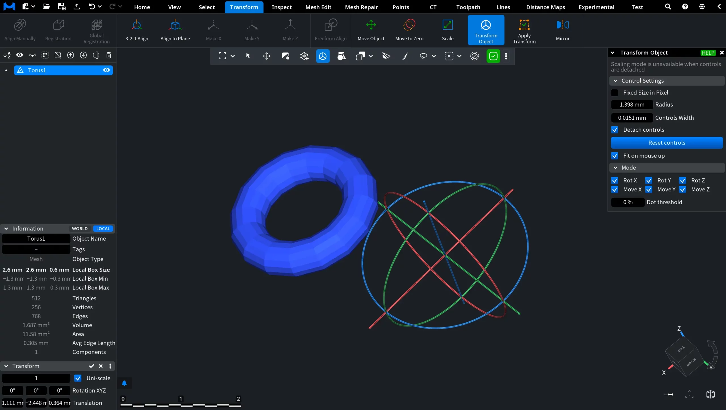Open the Mirror tool
The height and width of the screenshot is (410, 726).
click(562, 30)
